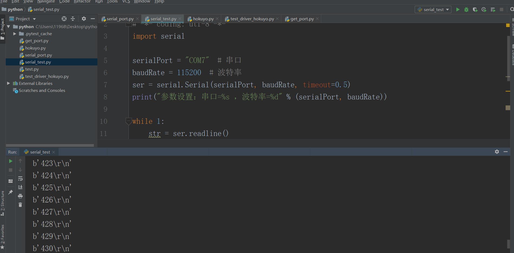Screen dimensions: 514x253
Task: Select hokuyo.py in the project tree
Action: point(35,48)
